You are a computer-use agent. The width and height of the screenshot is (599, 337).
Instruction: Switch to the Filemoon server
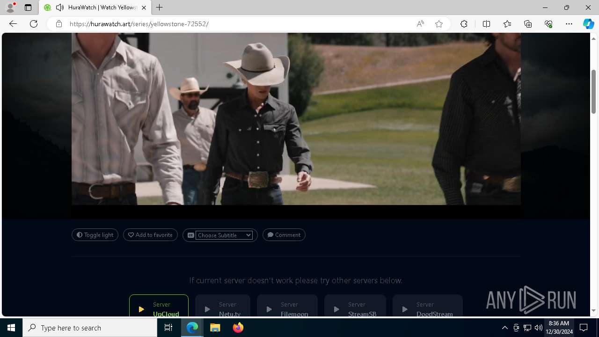click(287, 306)
